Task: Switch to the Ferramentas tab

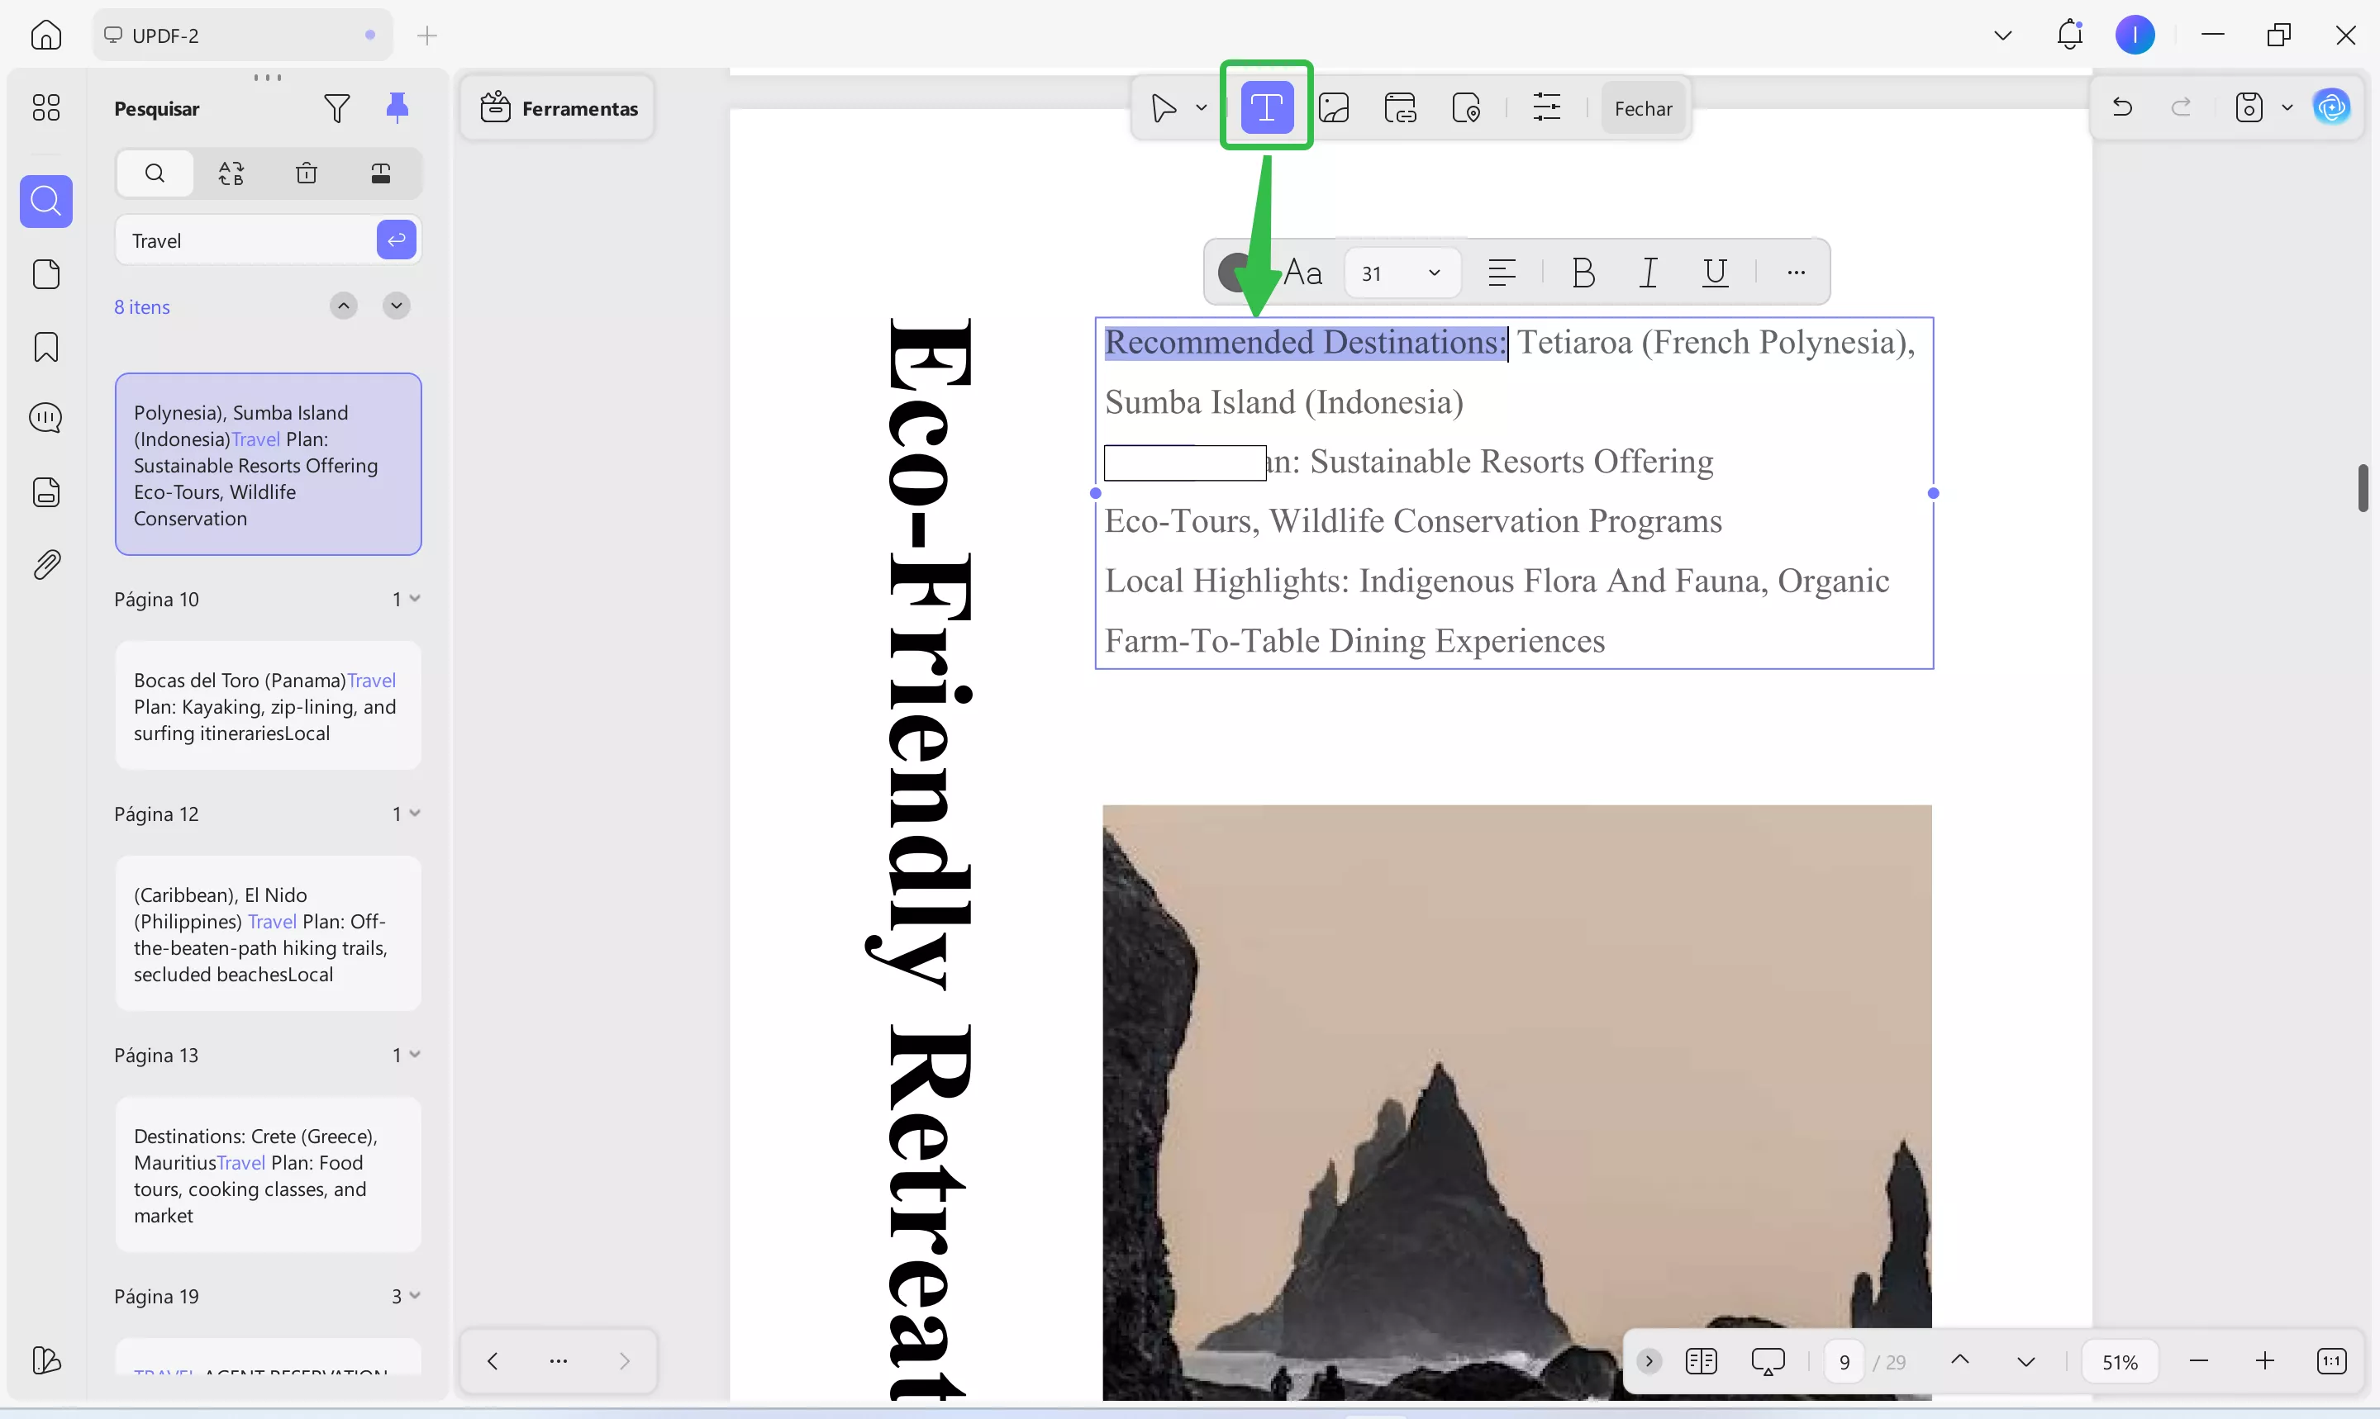Action: [x=558, y=107]
